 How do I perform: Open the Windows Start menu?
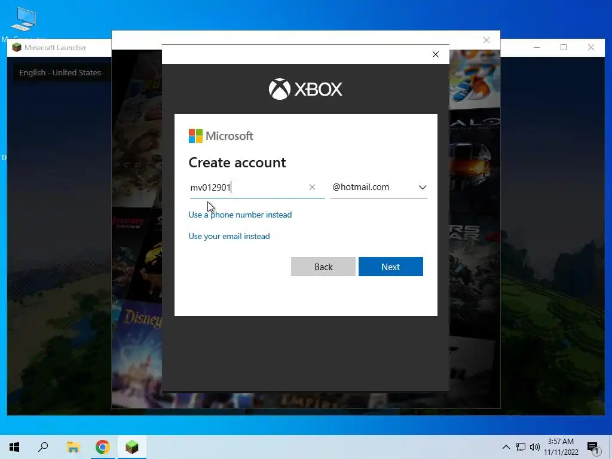click(14, 447)
